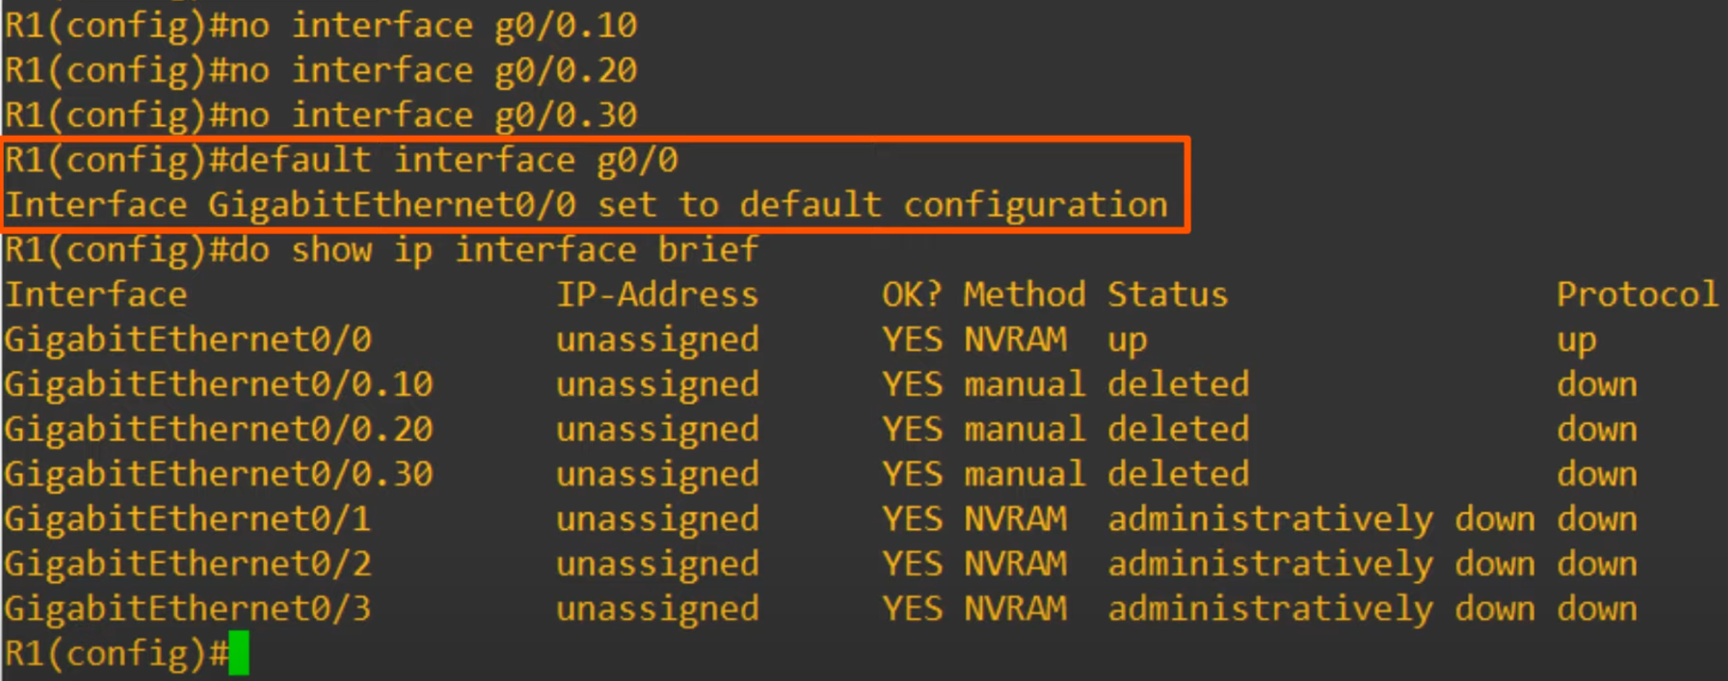Click the GigabitEthernet0/0.30 interface name

(218, 474)
